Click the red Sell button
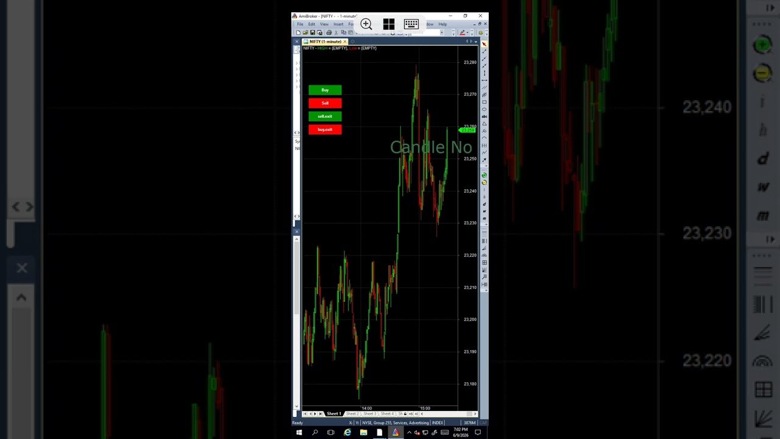780x439 pixels. 325,103
